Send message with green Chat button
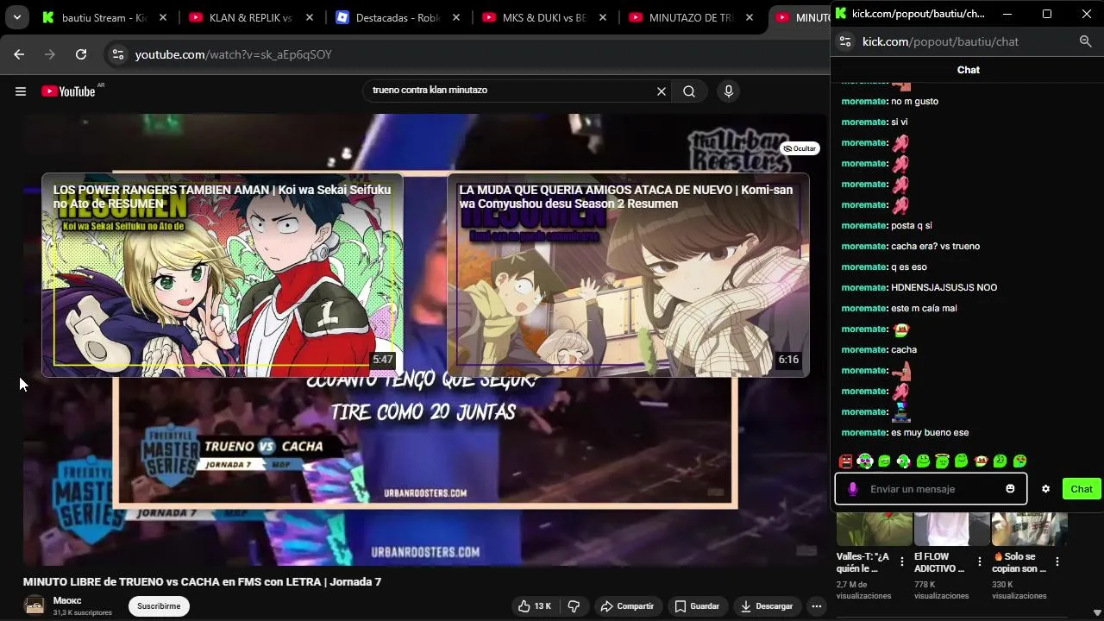The image size is (1104, 621). 1082,489
